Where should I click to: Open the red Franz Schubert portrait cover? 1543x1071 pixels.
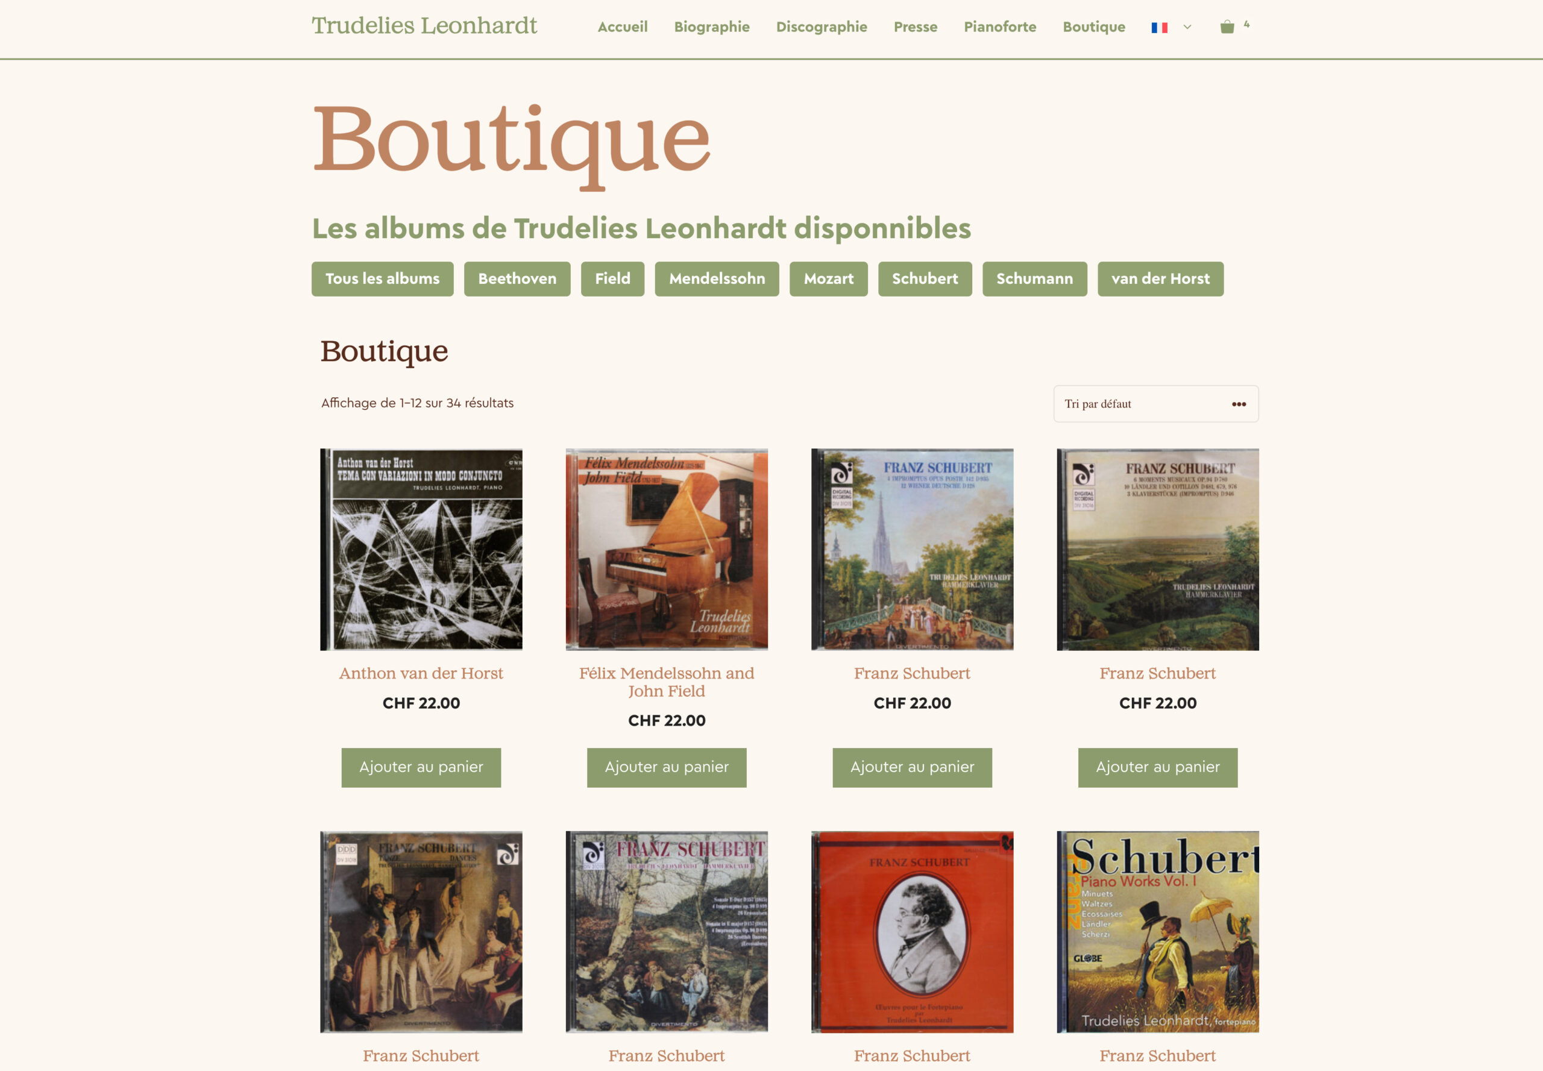tap(912, 931)
